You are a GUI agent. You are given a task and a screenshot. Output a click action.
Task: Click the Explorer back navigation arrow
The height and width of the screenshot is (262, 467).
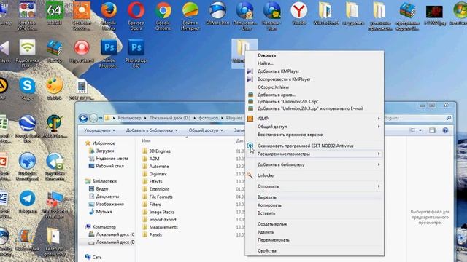(x=83, y=118)
